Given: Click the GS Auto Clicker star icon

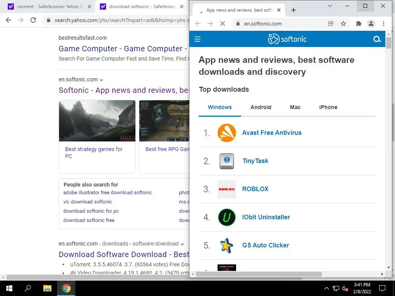Looking at the screenshot, I should click(x=226, y=246).
